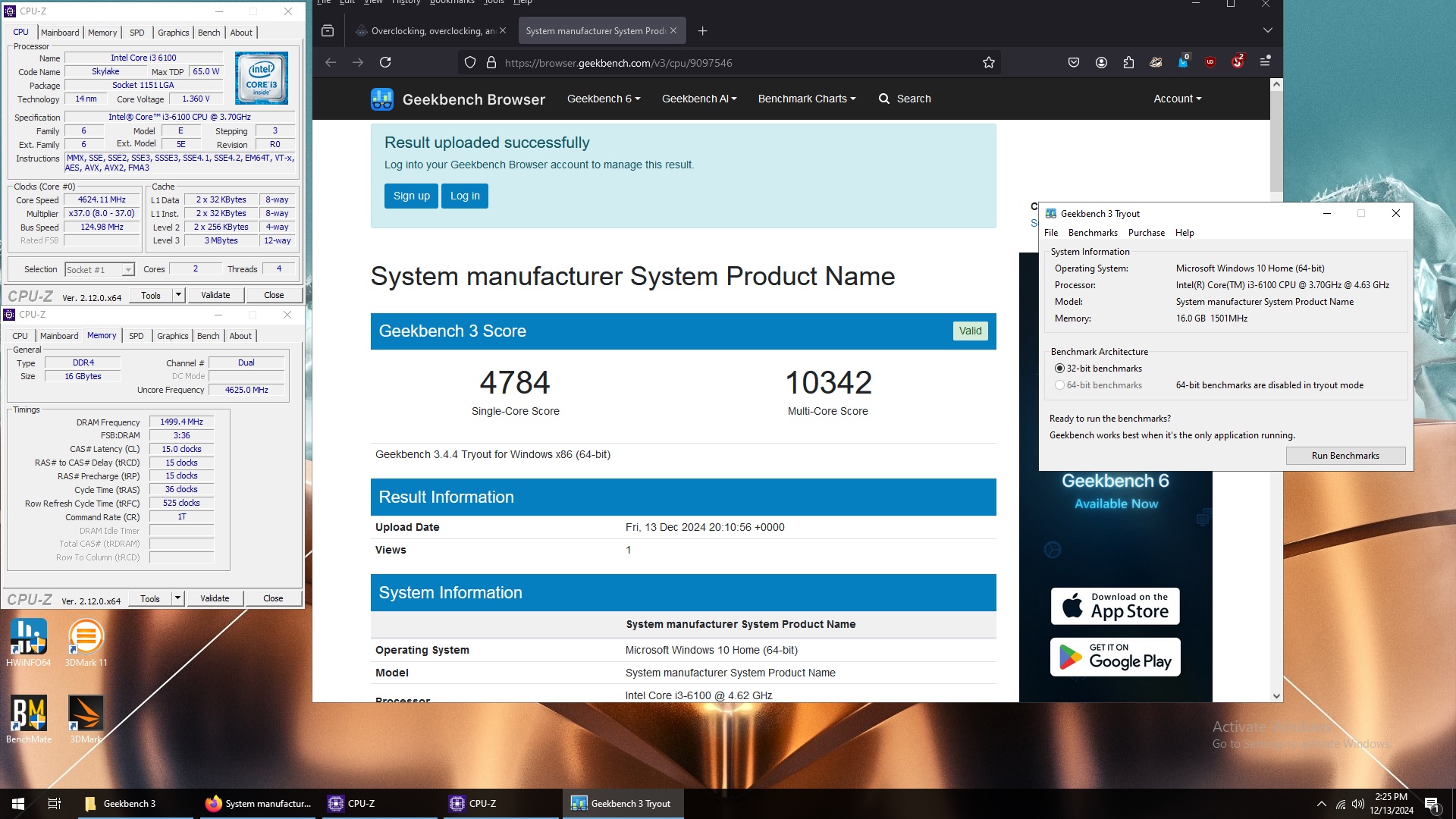The width and height of the screenshot is (1456, 819).
Task: Open the Firefox extensions puzzle icon
Action: click(1128, 62)
